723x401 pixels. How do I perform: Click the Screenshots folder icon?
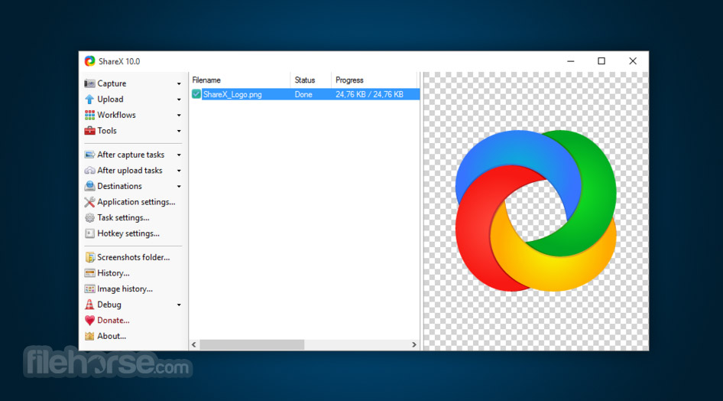coord(89,257)
